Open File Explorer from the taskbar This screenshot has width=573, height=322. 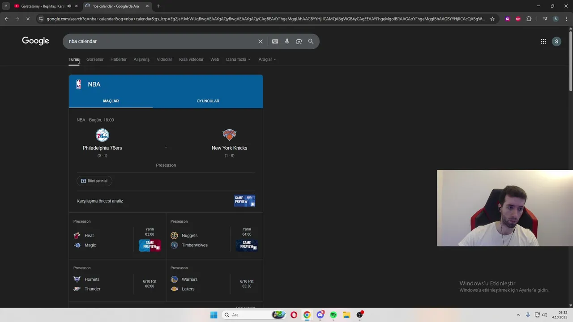coord(346,315)
